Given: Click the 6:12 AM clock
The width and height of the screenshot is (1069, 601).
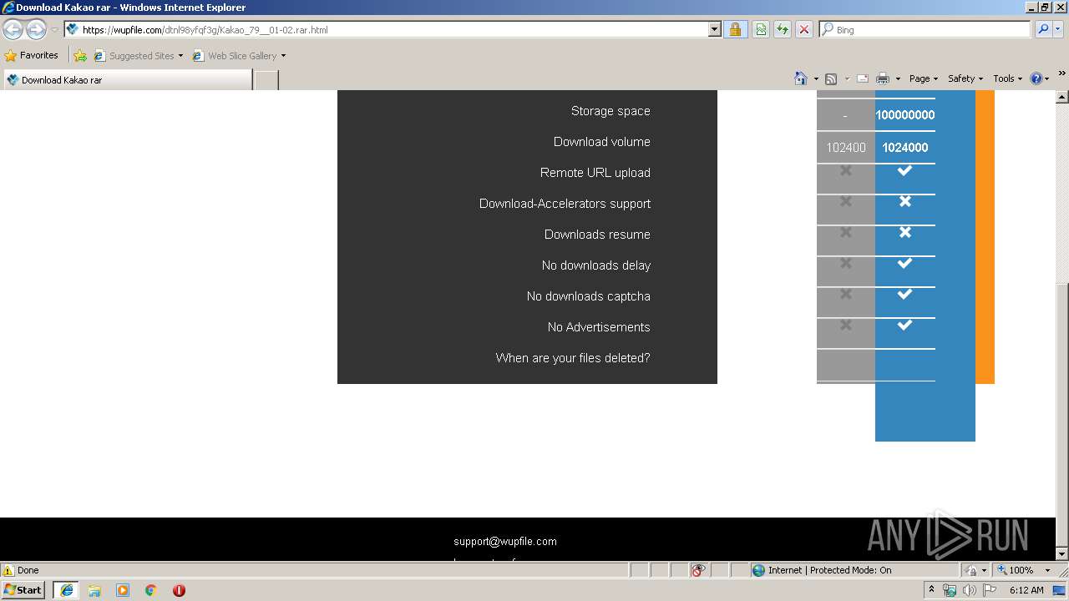Looking at the screenshot, I should [x=1026, y=590].
